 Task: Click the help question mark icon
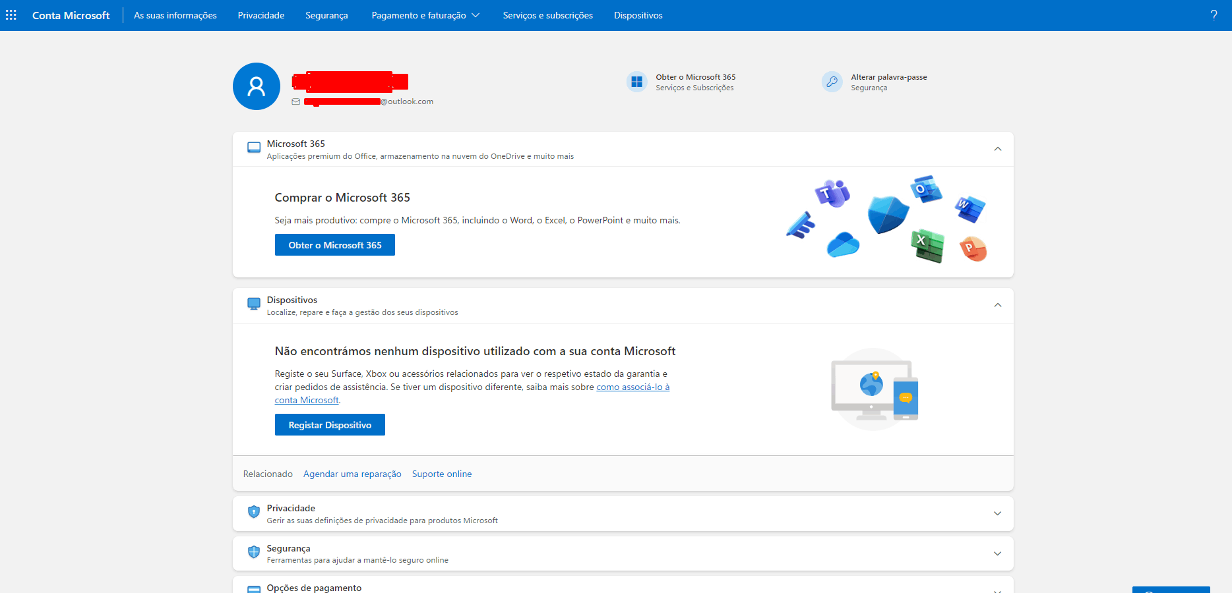pos(1214,14)
